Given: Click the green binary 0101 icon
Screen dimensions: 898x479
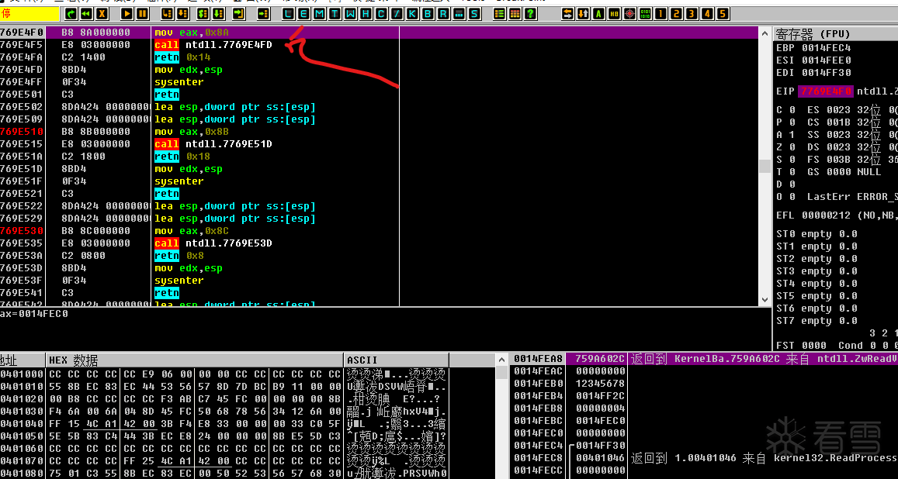Looking at the screenshot, I should tap(645, 13).
